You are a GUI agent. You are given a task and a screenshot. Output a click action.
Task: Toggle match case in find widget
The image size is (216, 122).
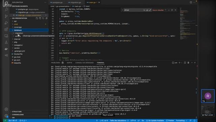(x=144, y=10)
